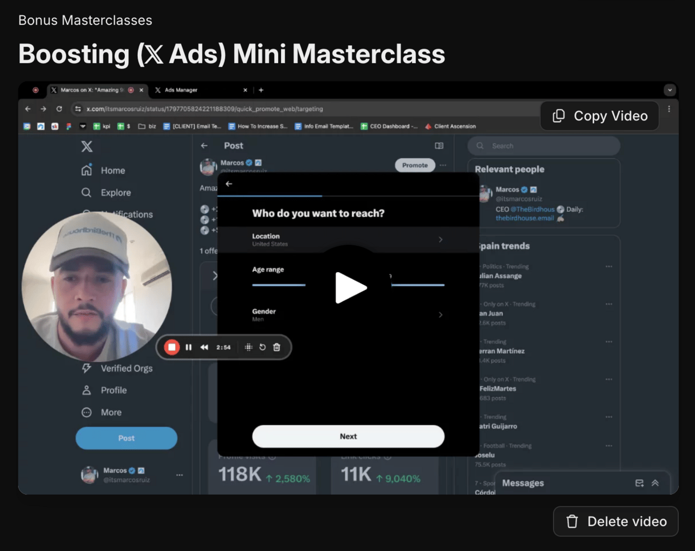Open the Julian Assange trend
The width and height of the screenshot is (695, 551).
pyautogui.click(x=500, y=275)
